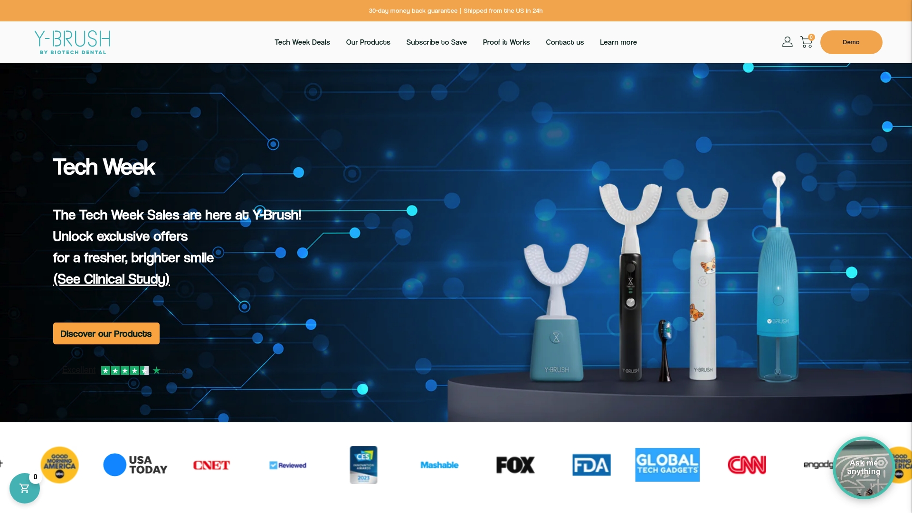The height and width of the screenshot is (513, 912).
Task: Open Tech Week Deals menu item
Action: (x=302, y=42)
